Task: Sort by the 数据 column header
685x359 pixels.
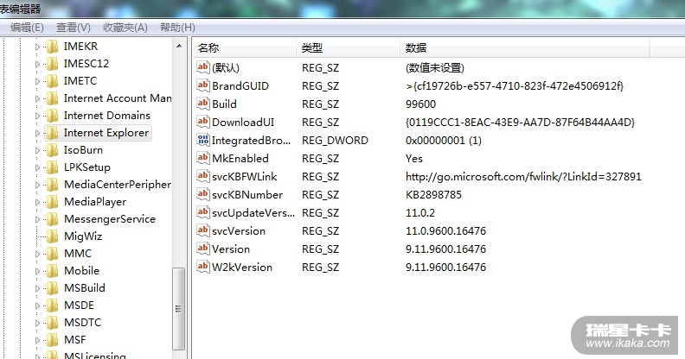Action: click(x=525, y=48)
